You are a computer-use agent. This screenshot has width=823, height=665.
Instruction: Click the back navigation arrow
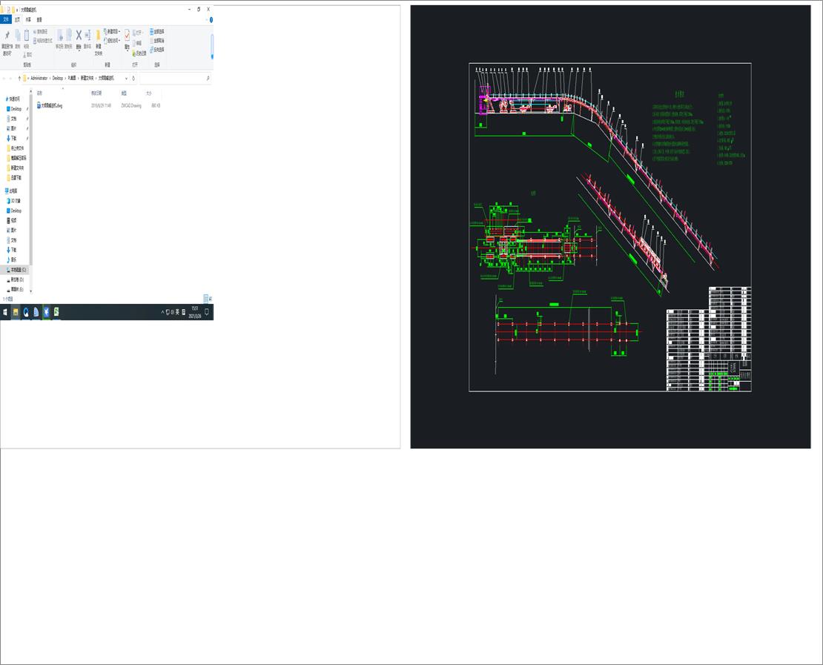pyautogui.click(x=4, y=78)
